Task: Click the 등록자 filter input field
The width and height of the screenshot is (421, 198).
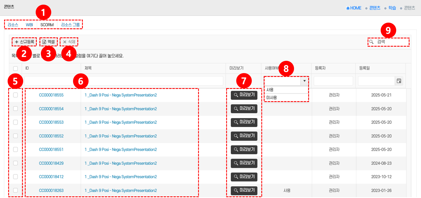Action: (333, 81)
